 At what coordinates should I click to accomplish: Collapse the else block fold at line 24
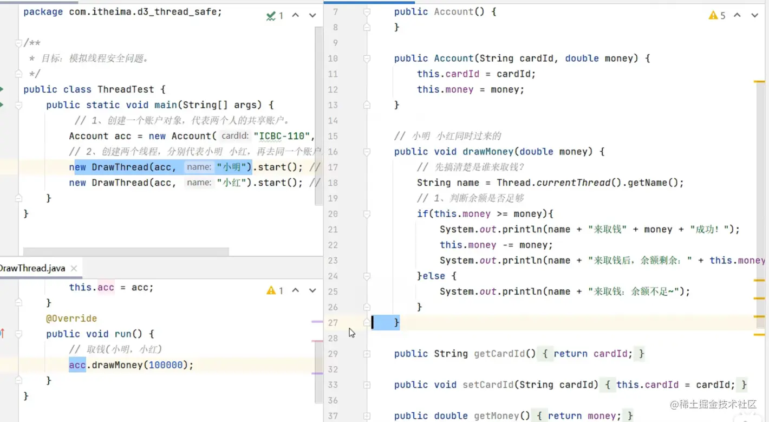click(367, 276)
